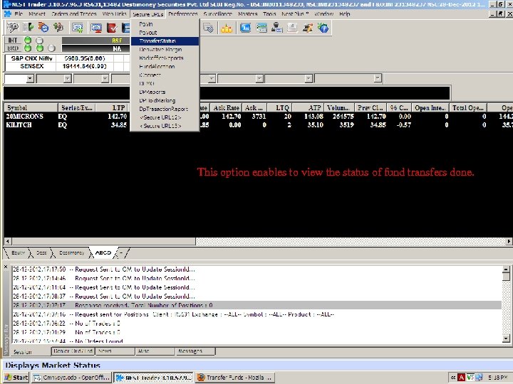
Task: Click the gray BRD status light
Action: click(x=51, y=48)
